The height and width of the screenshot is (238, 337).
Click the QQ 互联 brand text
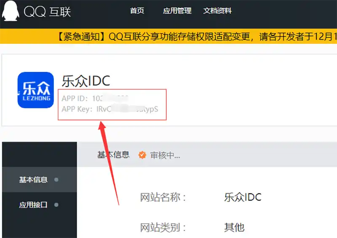47,11
